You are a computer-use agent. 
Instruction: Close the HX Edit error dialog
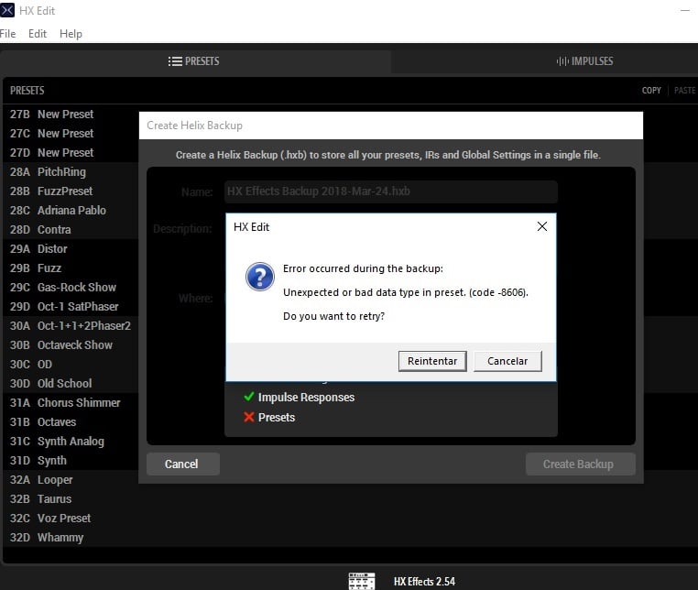pyautogui.click(x=541, y=226)
